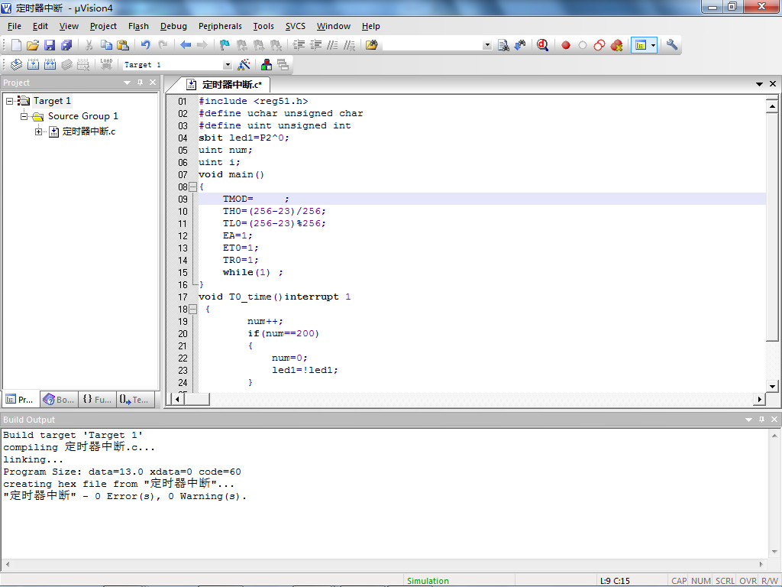Start the debug session icon
Viewport: 782px width, 587px height.
click(x=542, y=45)
